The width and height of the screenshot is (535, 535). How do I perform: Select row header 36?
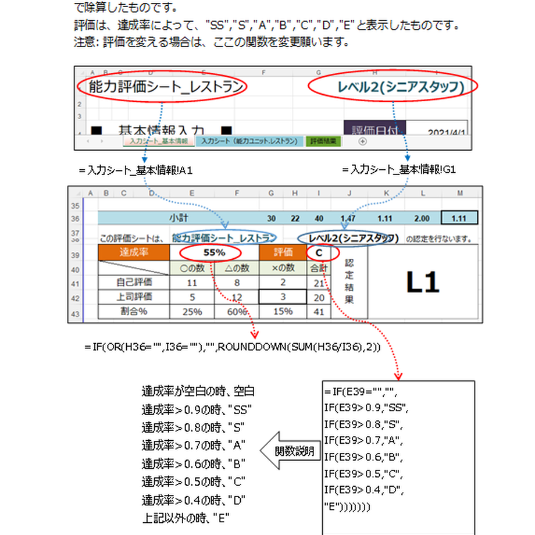[x=75, y=219]
